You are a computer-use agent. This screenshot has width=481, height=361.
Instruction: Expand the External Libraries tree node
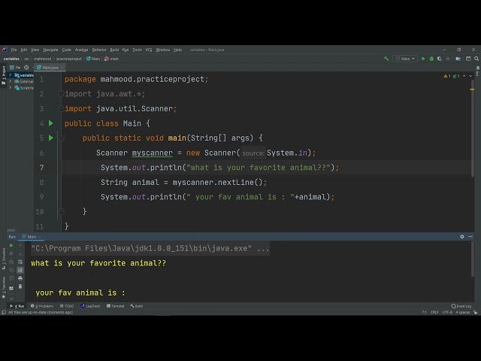(11, 81)
